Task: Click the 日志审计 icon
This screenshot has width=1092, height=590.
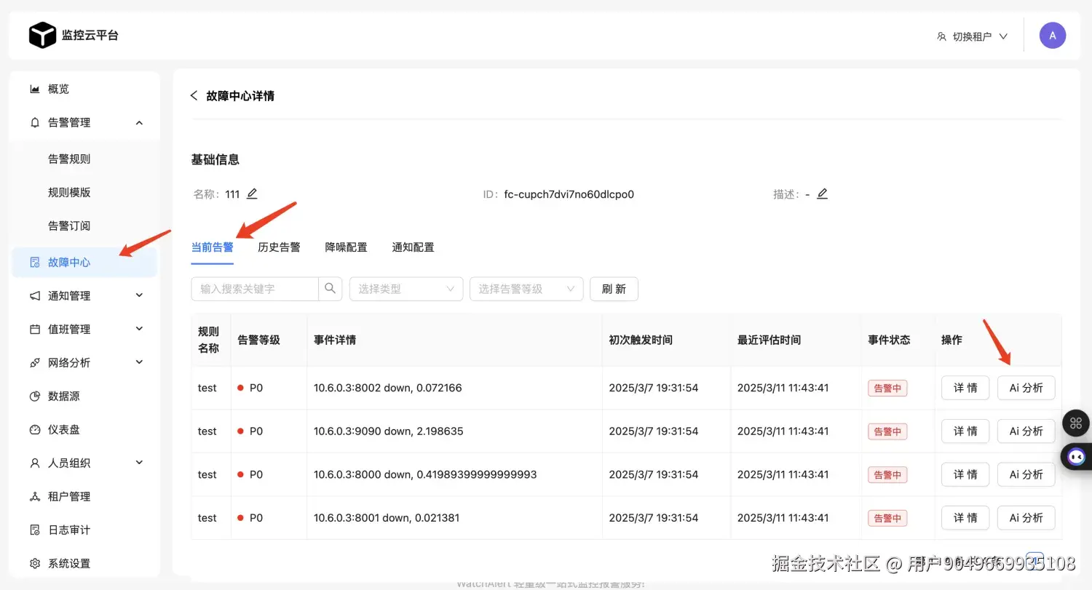Action: [35, 530]
